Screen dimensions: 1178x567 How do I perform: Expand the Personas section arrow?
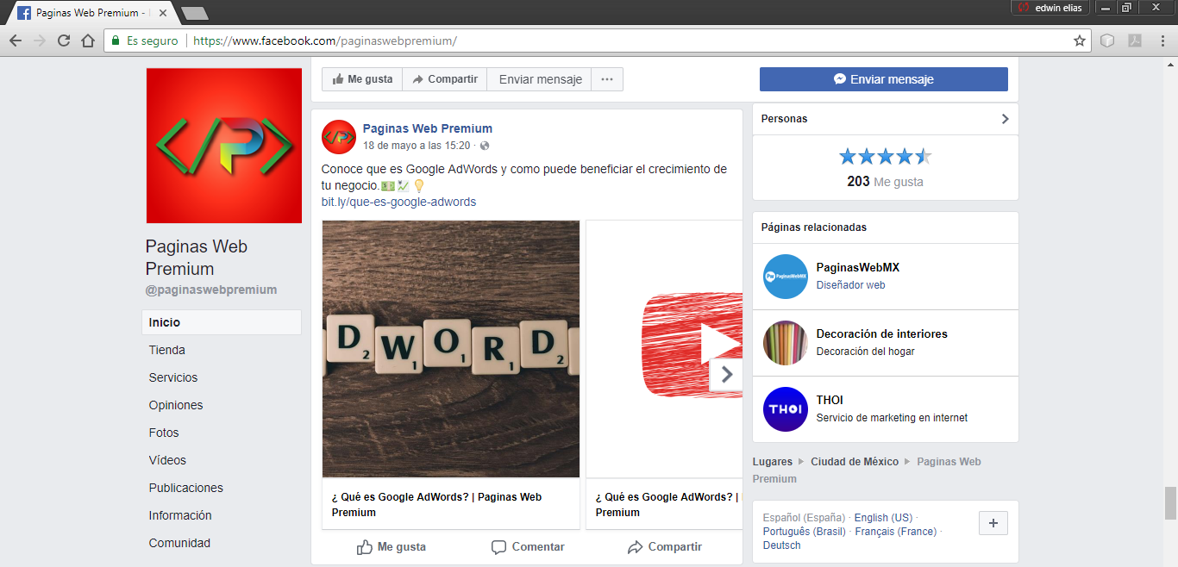click(x=1005, y=119)
